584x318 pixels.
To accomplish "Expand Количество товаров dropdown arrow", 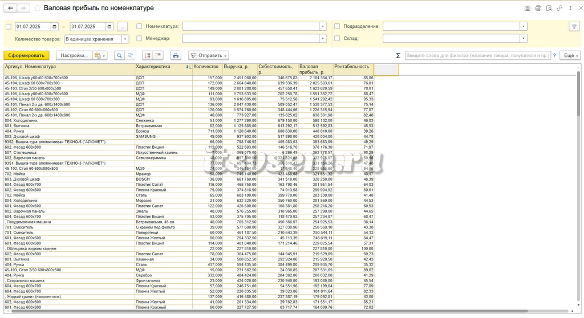I will pos(125,39).
